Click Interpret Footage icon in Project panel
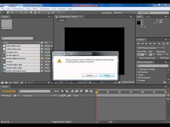Screen dimensions: 170x127 pos(2,83)
